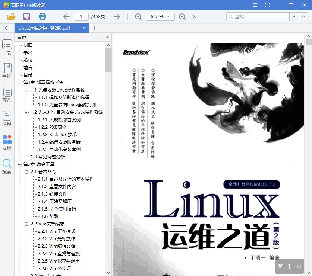Collapse 1.2 无人职守自动安装 node
This screenshot has width=312, height=276.
[26, 112]
